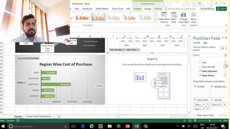Expand chart styles gallery More arrow
This screenshot has height=129, width=230.
tap(155, 21)
